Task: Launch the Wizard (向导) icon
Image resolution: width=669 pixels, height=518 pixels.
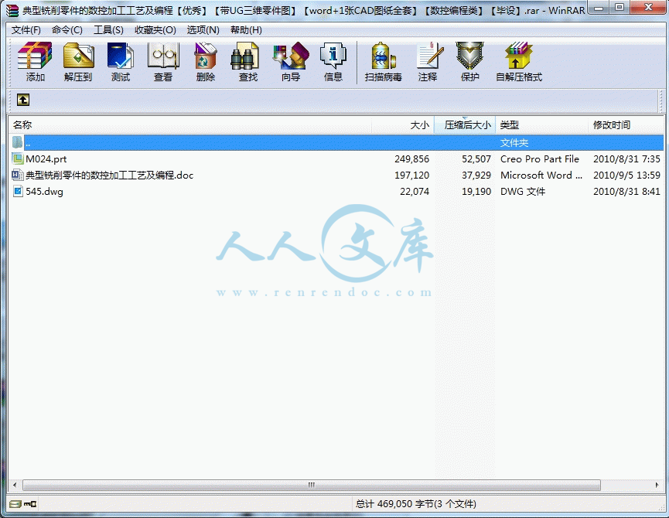Action: pos(291,56)
